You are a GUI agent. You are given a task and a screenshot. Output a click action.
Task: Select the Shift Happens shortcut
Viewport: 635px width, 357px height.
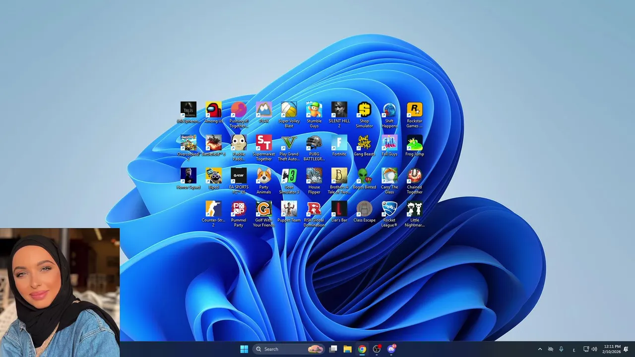(389, 115)
